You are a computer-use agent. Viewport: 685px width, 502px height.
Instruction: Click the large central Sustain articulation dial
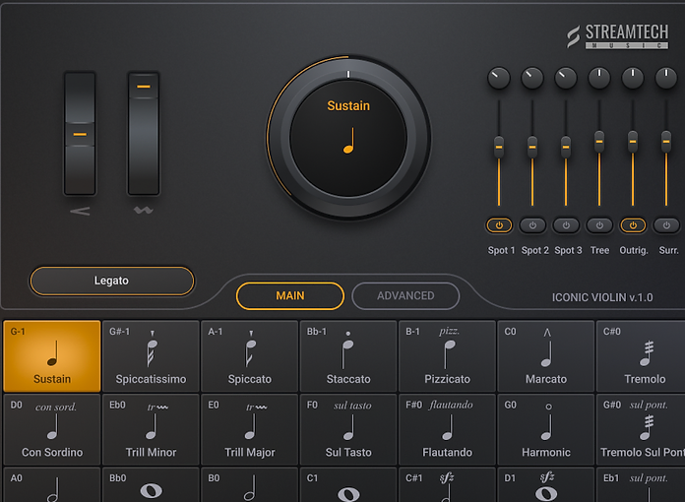point(348,138)
